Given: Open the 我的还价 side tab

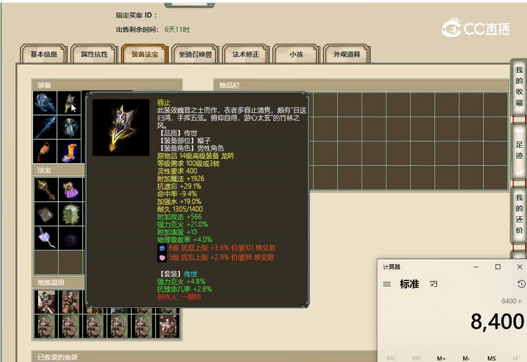Looking at the screenshot, I should coord(519,214).
